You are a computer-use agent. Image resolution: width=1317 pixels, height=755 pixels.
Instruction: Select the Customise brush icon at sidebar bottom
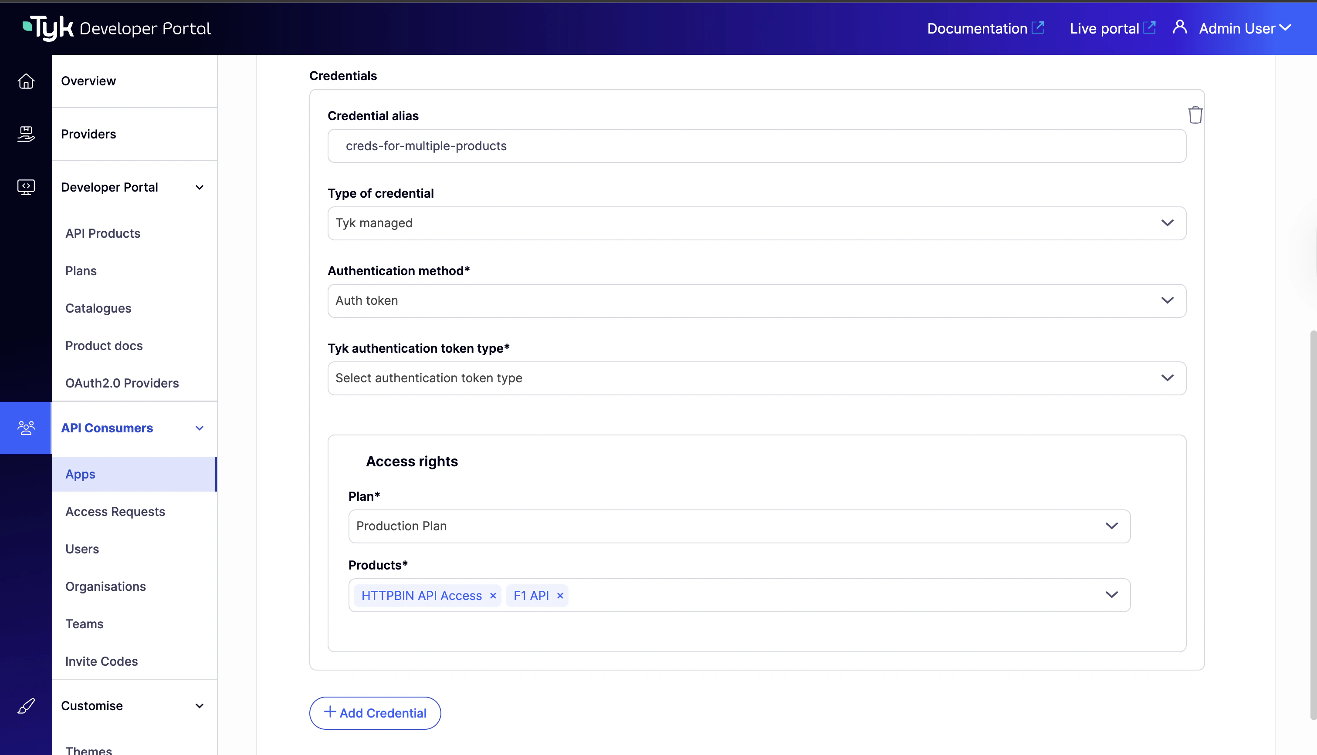26,706
